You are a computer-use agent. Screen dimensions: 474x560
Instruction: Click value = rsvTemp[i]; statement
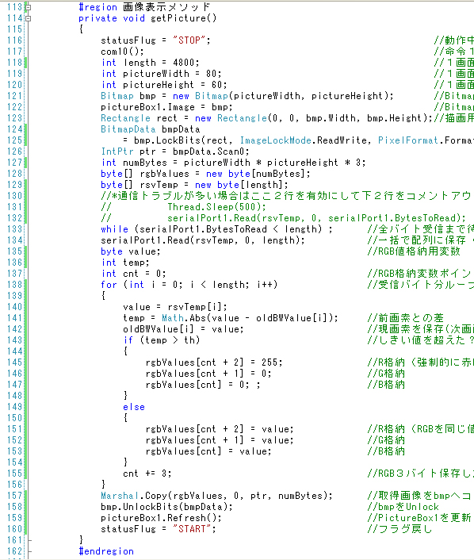point(175,307)
